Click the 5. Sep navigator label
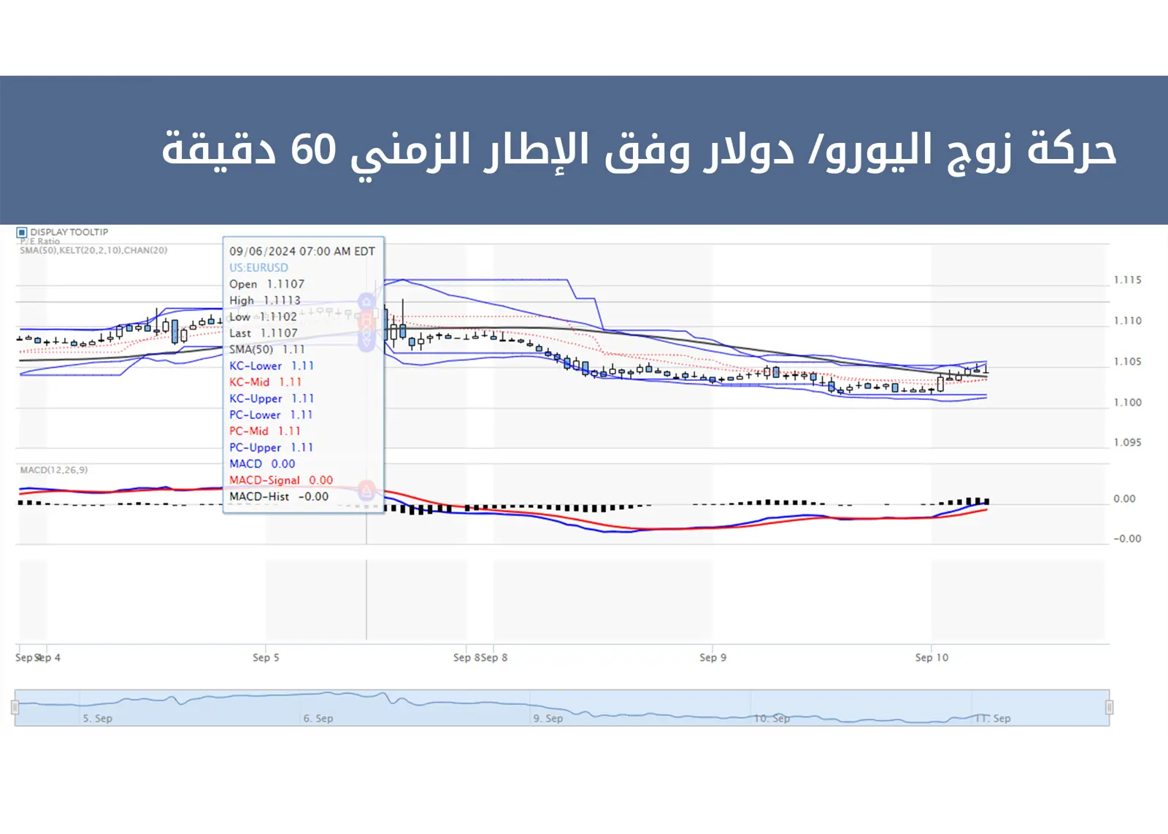The height and width of the screenshot is (834, 1168). point(97,719)
